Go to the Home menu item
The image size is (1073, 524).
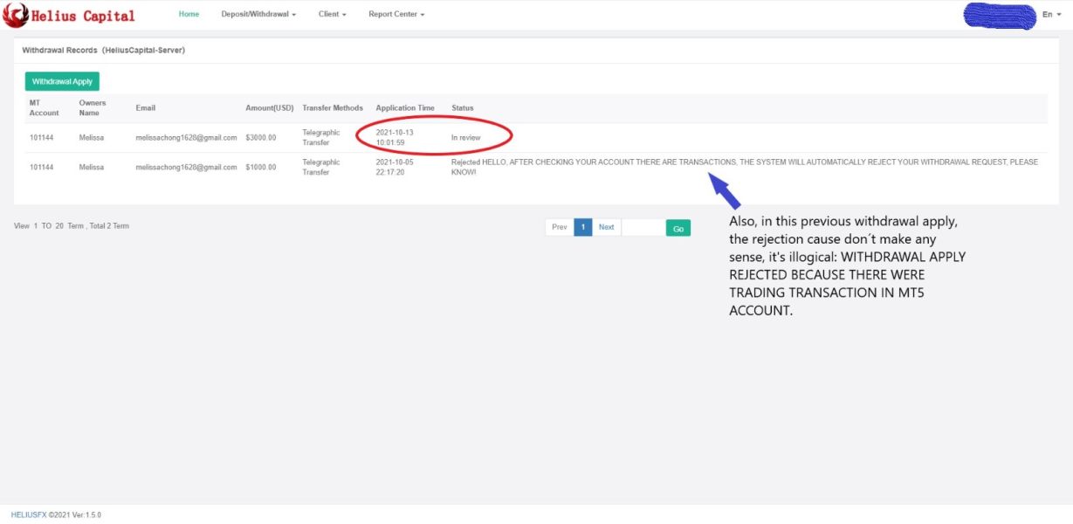(189, 14)
